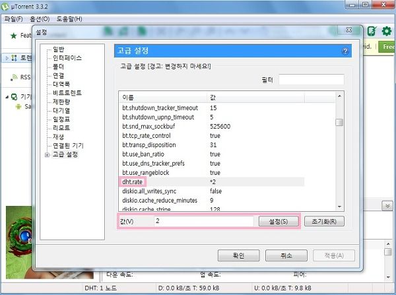
Task: Click the advertisement thumbnail in sidebar
Action: (19, 242)
